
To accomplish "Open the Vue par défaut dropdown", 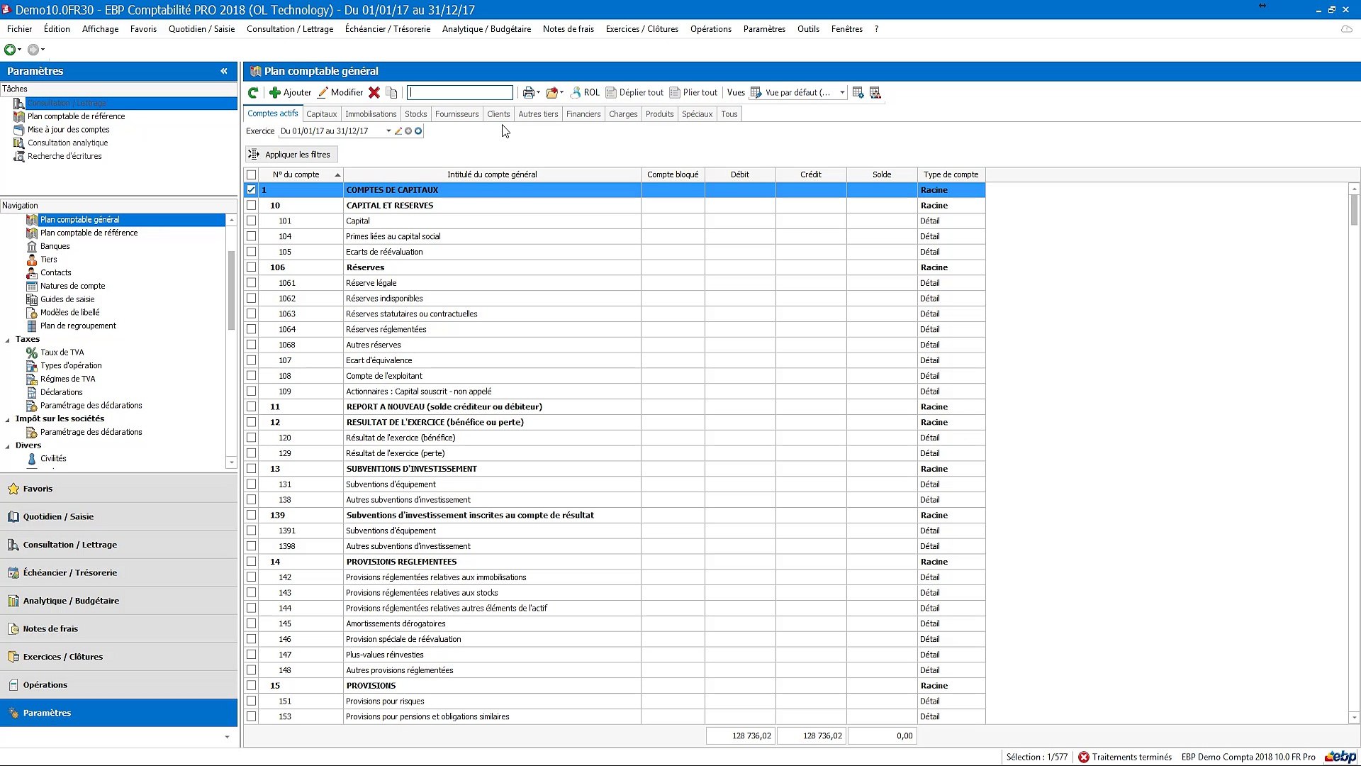I will click(x=842, y=93).
